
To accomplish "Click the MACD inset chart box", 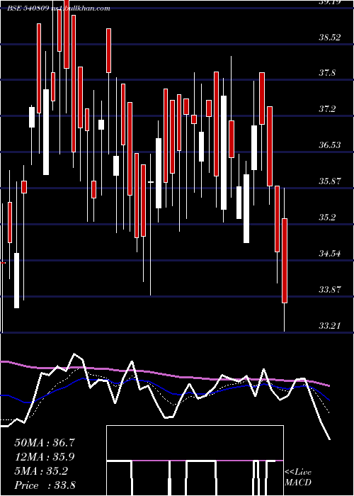I will (x=195, y=461).
